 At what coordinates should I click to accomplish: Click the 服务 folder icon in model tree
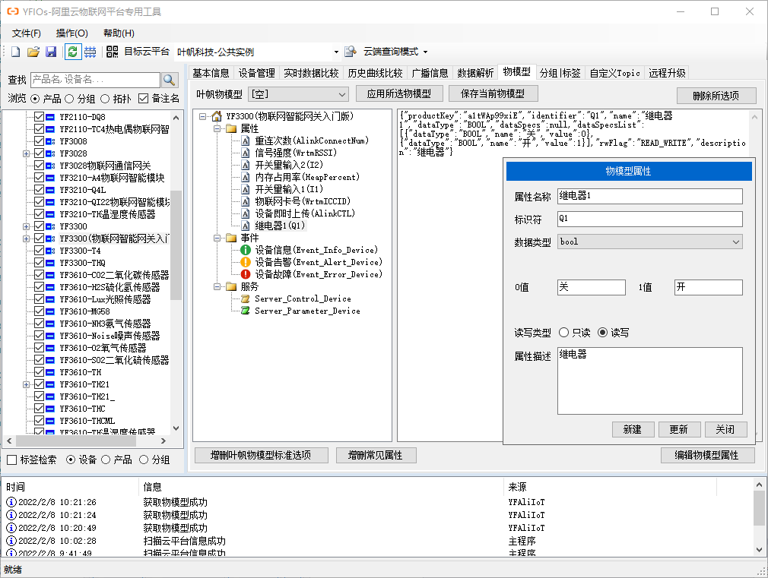tap(231, 287)
